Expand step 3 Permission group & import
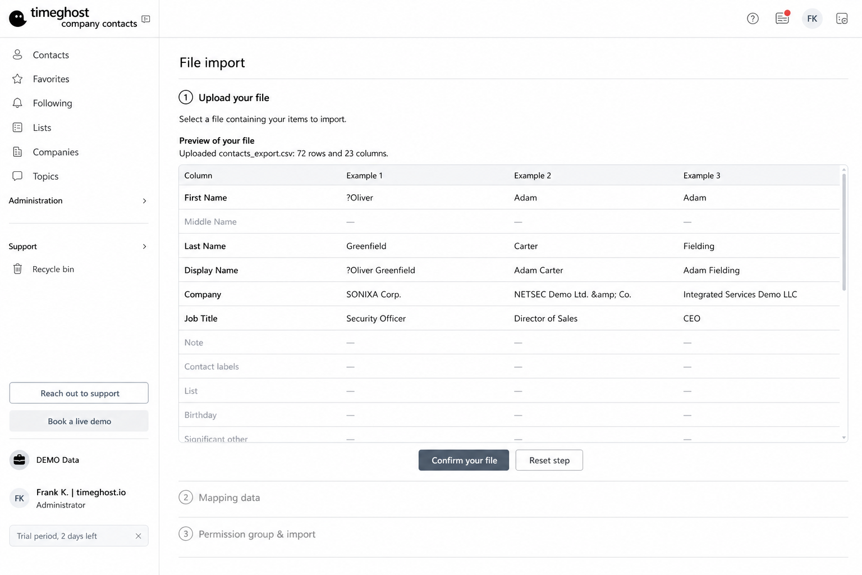Viewport: 862px width, 575px height. point(257,534)
